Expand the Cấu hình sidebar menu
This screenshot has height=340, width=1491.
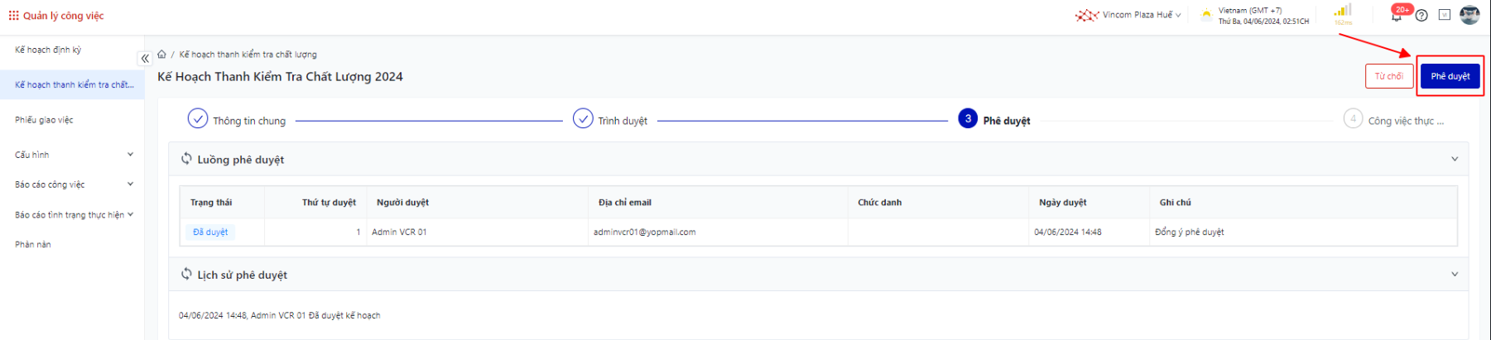130,155
